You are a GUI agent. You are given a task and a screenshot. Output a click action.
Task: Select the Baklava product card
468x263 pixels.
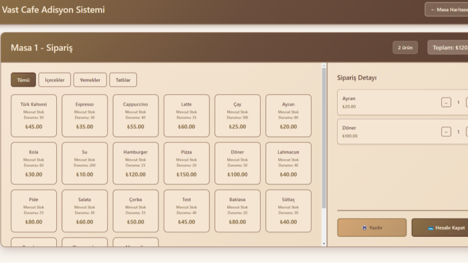237,211
